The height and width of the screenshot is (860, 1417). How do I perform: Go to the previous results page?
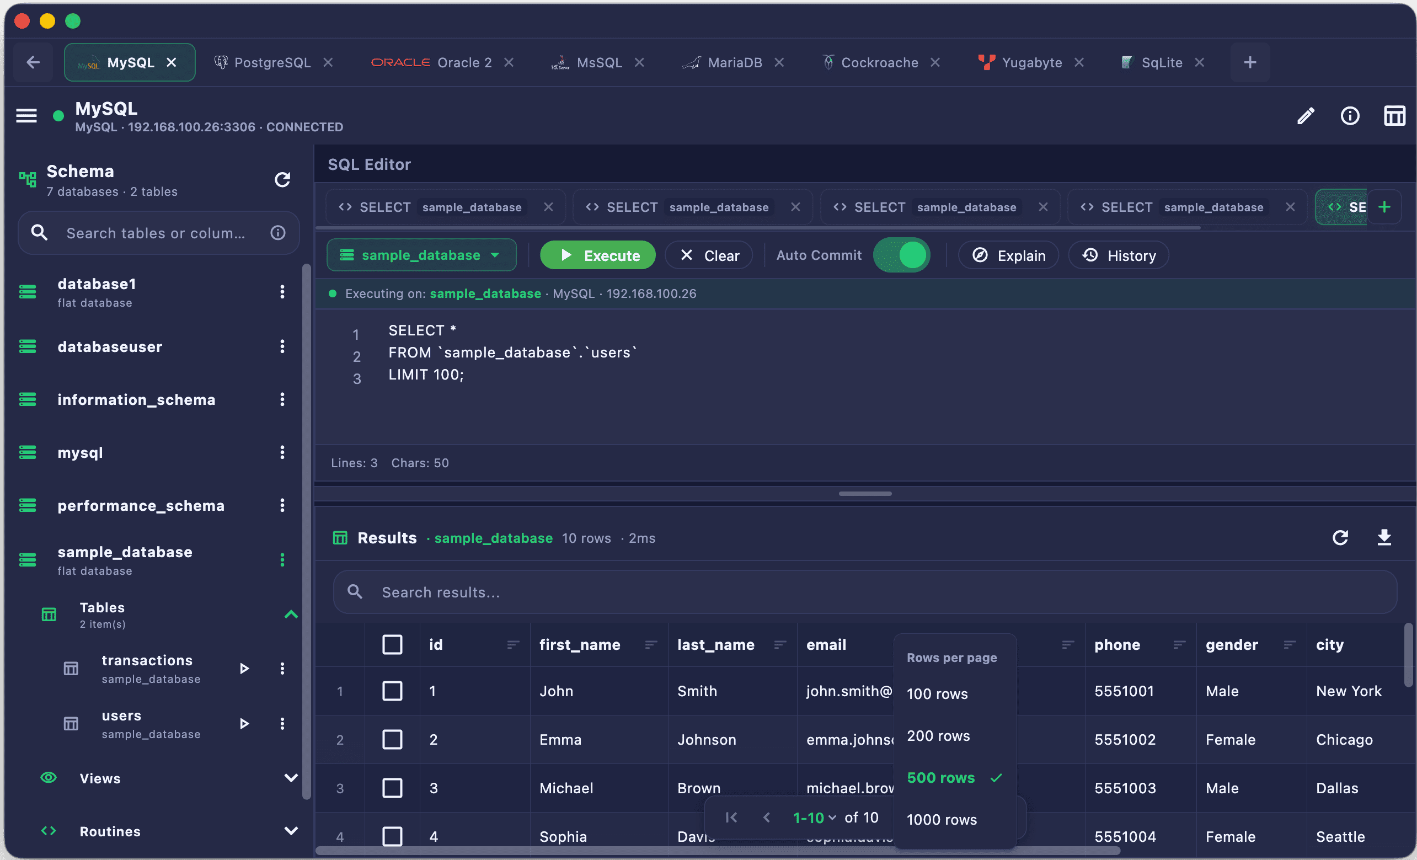(767, 818)
